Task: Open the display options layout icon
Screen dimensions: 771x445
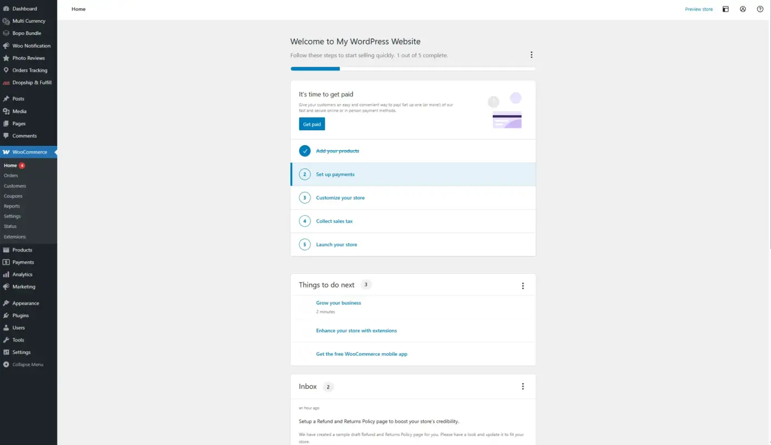Action: coord(725,9)
